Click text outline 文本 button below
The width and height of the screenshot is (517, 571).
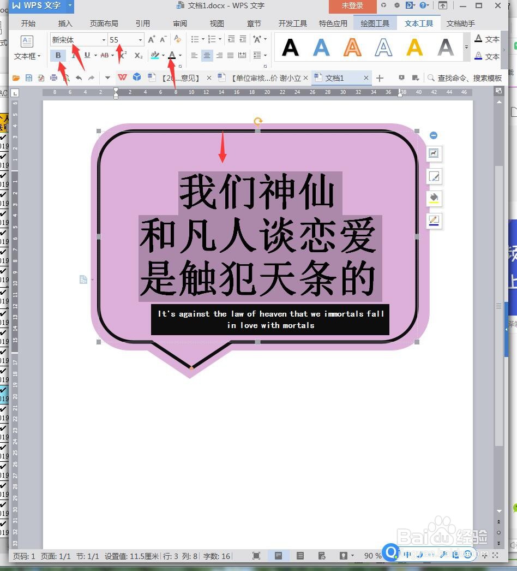(487, 56)
